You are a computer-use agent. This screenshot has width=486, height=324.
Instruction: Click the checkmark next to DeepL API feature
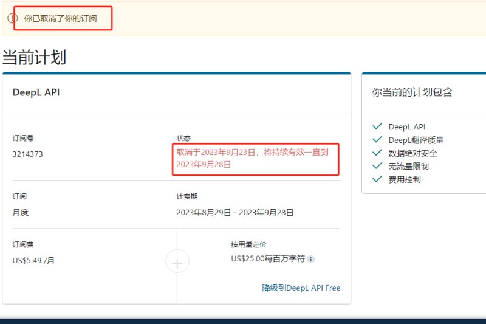(377, 126)
